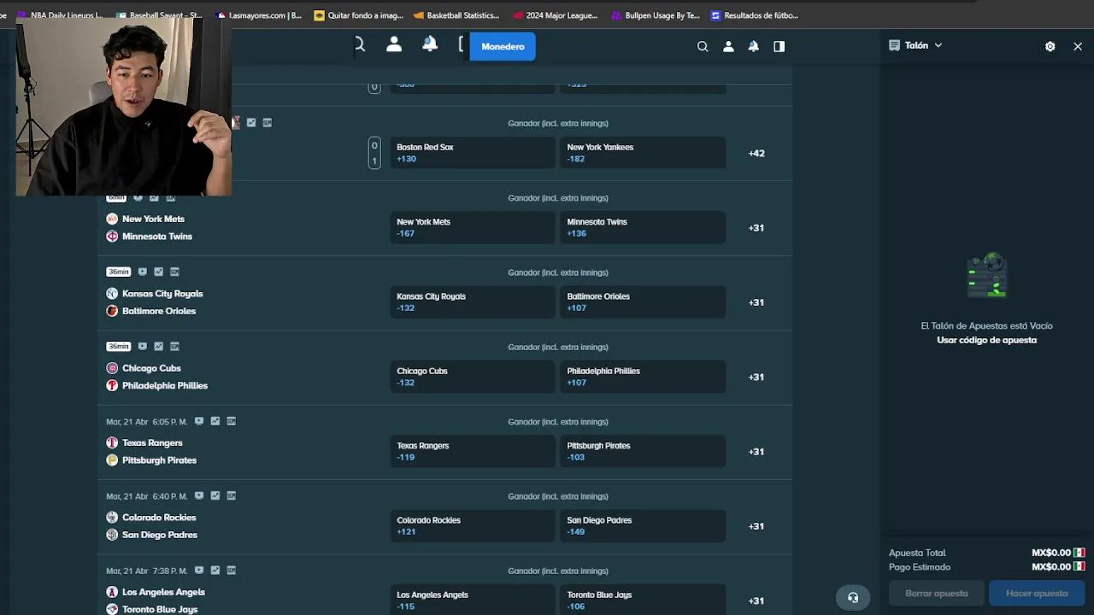Open stats chart icon for Chicago Cubs game

tap(158, 346)
